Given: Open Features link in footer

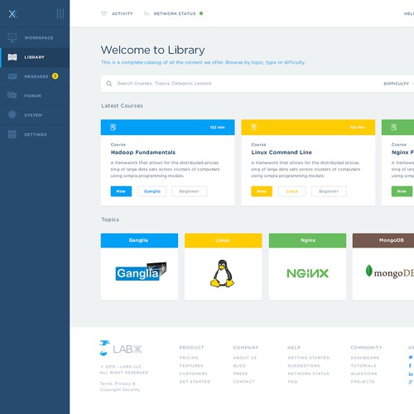Looking at the screenshot, I should [x=191, y=366].
